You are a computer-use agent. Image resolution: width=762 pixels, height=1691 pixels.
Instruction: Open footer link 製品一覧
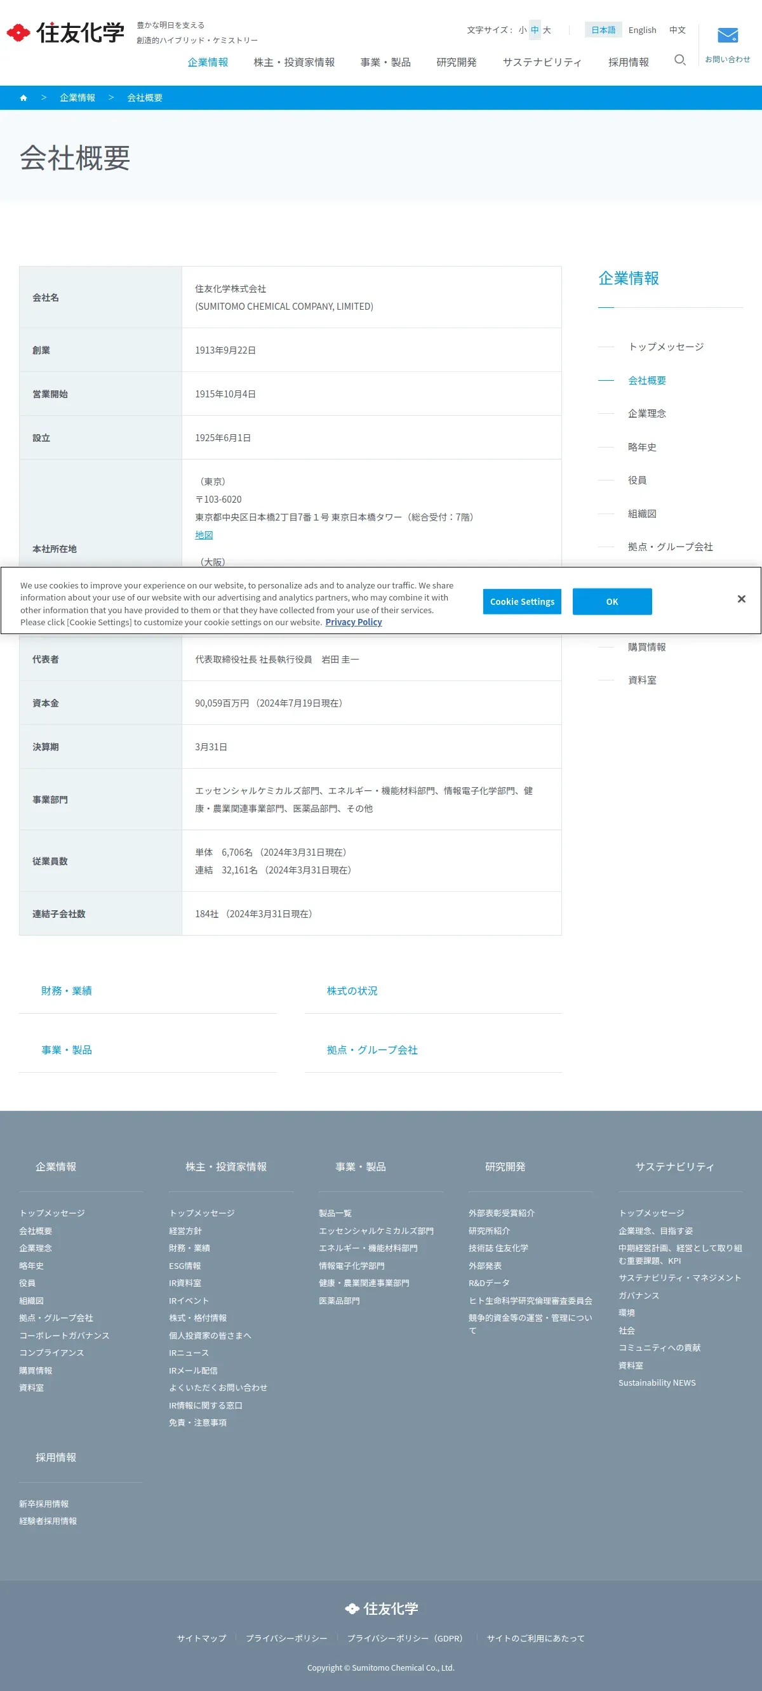(x=335, y=1214)
